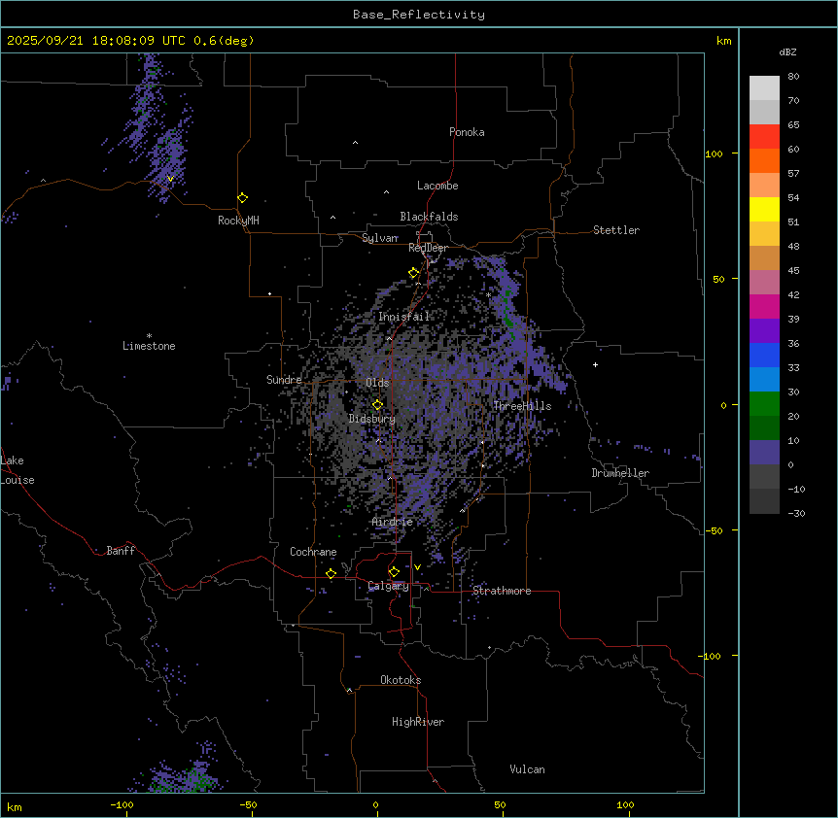This screenshot has width=838, height=818.
Task: Click the asterisk marker above Limestone
Action: 149,335
